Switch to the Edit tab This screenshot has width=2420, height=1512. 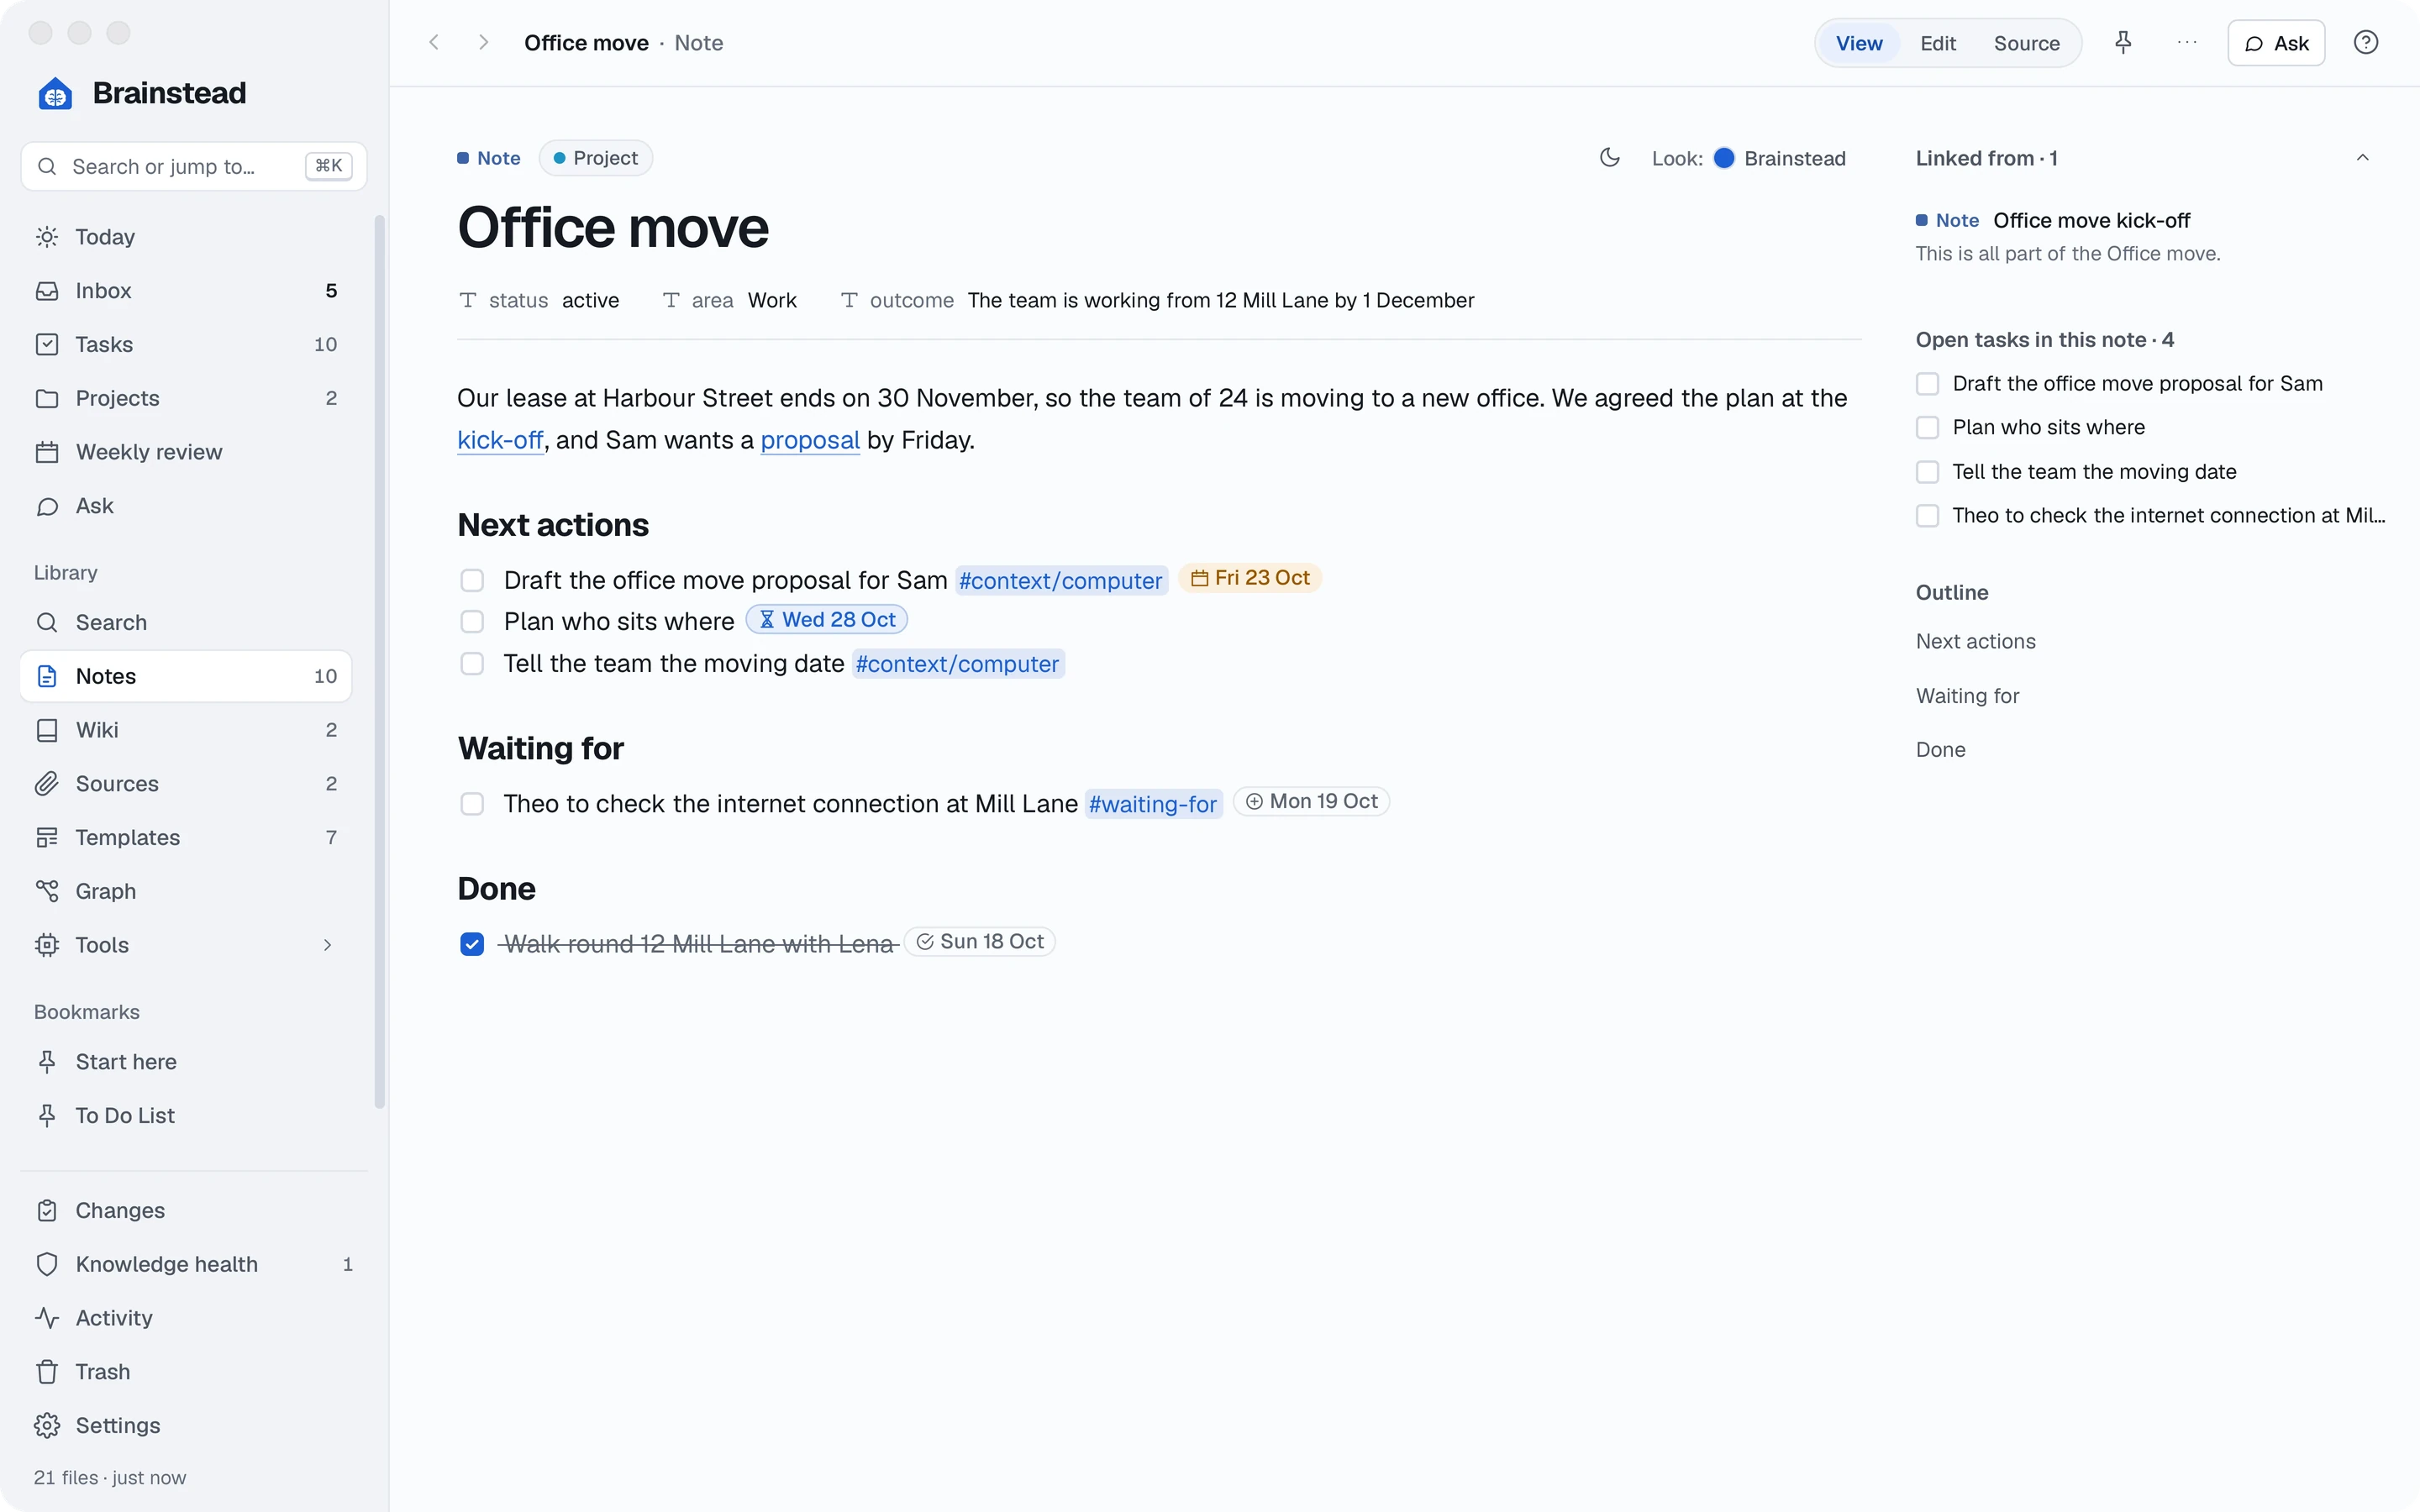pyautogui.click(x=1938, y=43)
